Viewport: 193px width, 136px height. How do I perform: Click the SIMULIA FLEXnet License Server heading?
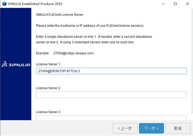[x=60, y=15]
